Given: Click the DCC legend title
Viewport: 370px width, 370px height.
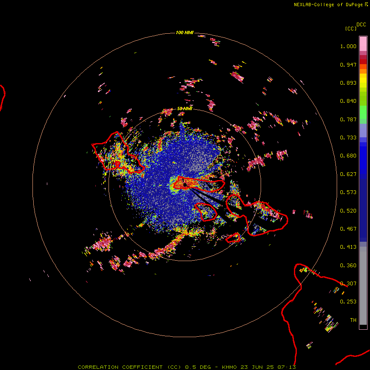Looking at the screenshot, I should [x=361, y=25].
